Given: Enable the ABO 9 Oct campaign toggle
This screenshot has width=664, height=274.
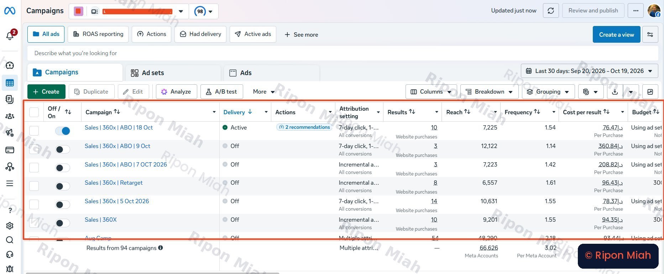Looking at the screenshot, I should [x=63, y=149].
